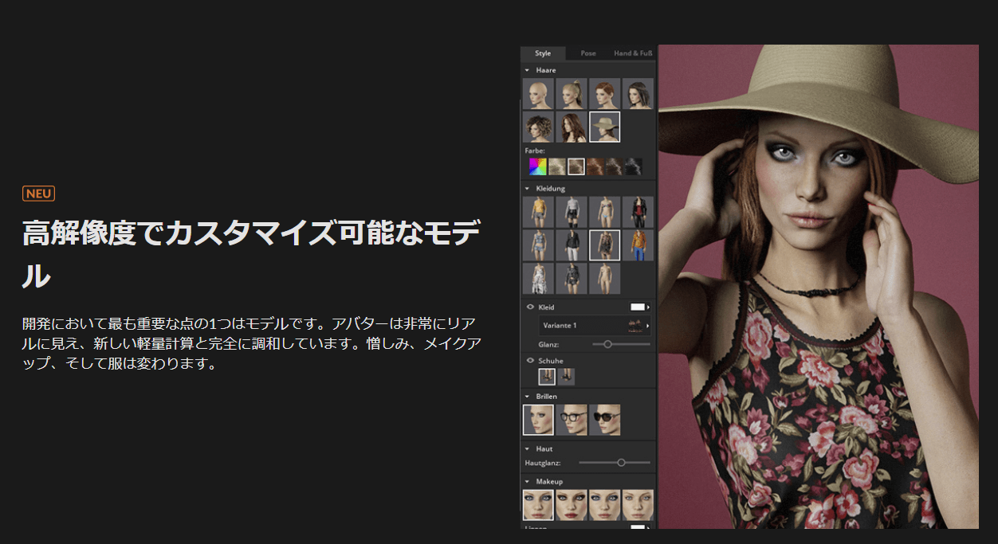Choose the blonde ponytail hairstyle
The height and width of the screenshot is (544, 998).
[x=572, y=94]
